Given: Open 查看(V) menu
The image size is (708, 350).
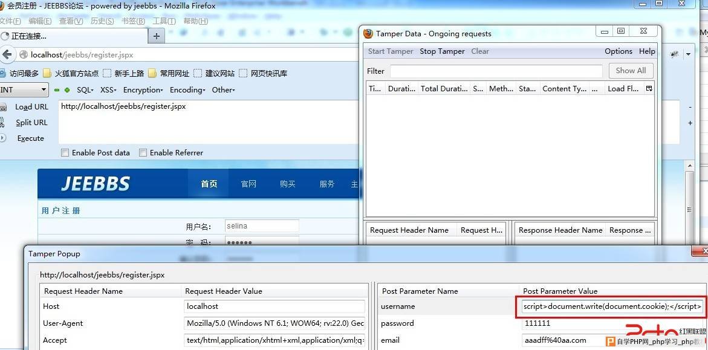Looking at the screenshot, I should click(x=71, y=21).
